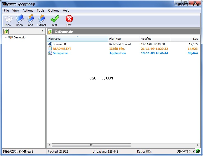This screenshot has height=156, width=203.
Task: Click the New archive toolbar icon
Action: [x=8, y=19]
